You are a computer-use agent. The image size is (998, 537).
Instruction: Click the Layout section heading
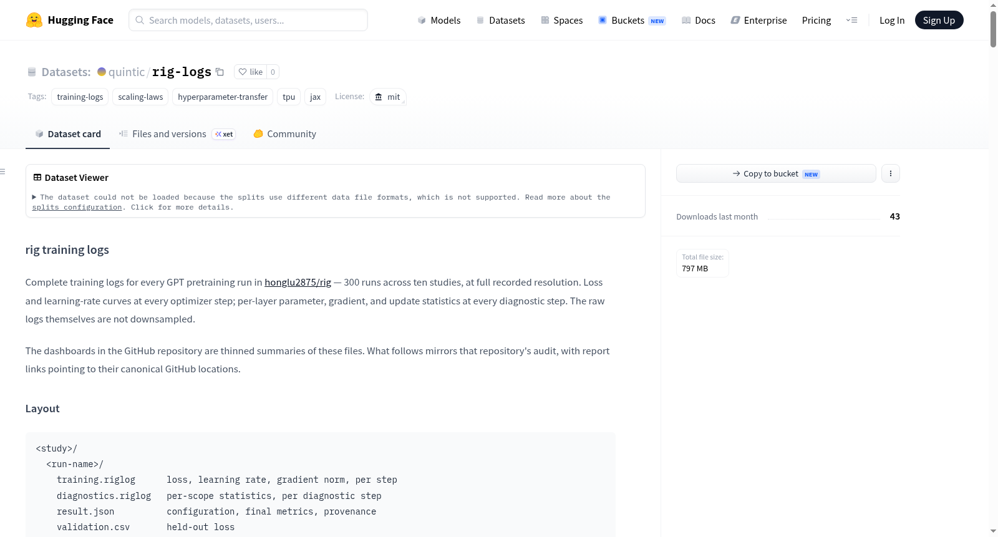point(42,409)
